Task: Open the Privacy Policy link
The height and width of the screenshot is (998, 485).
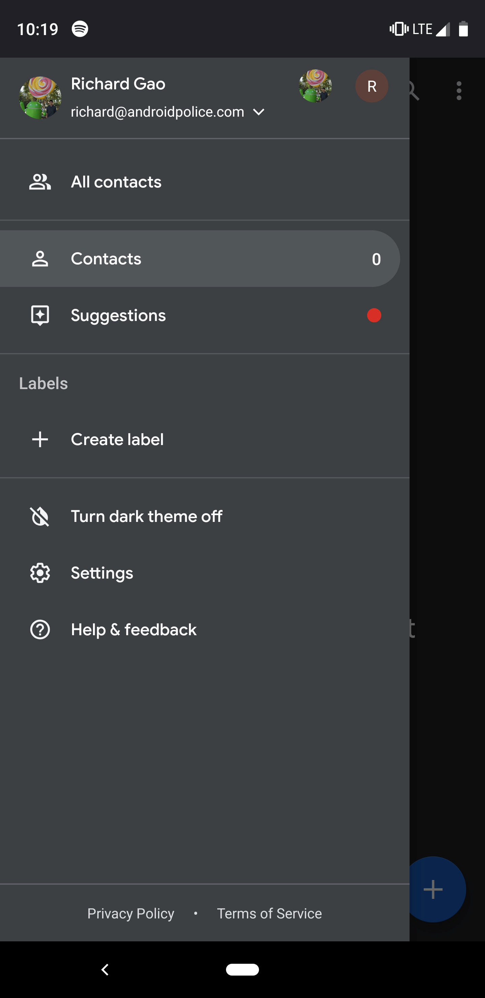Action: point(130,913)
